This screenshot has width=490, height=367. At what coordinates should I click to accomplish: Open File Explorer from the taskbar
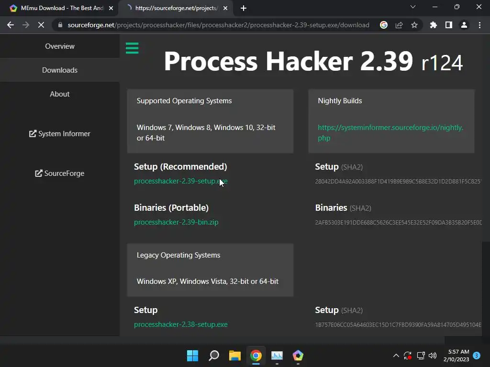click(x=234, y=356)
